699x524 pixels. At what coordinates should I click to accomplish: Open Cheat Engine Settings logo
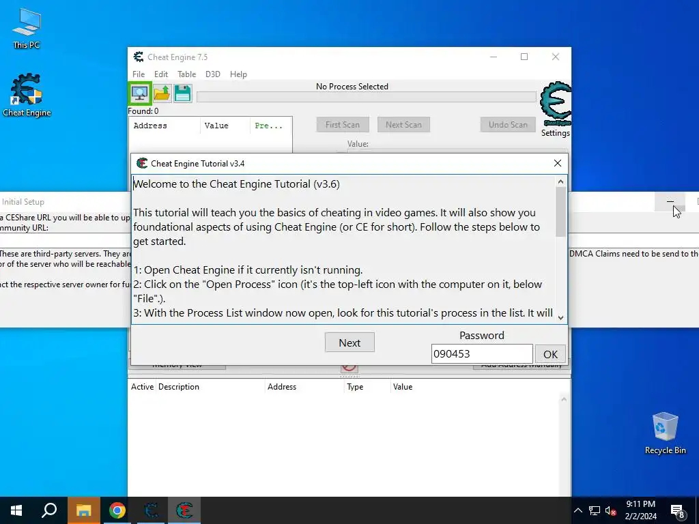point(556,104)
